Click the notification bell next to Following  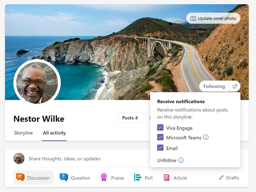(x=234, y=86)
